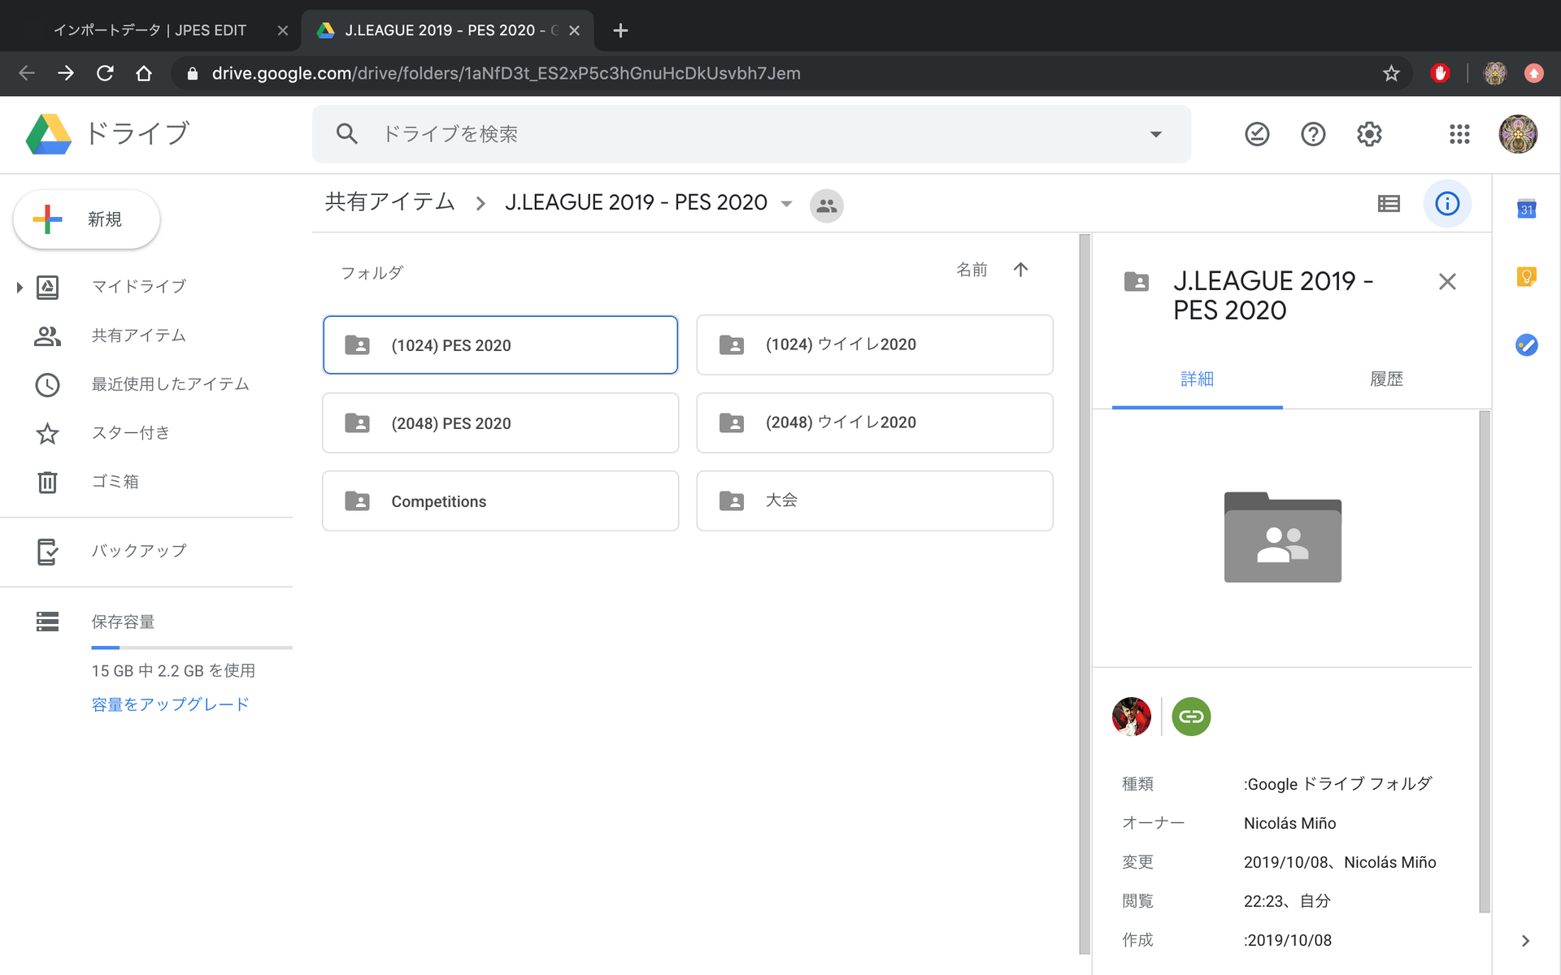Click the storage usage bar
1561x975 pixels.
(192, 648)
